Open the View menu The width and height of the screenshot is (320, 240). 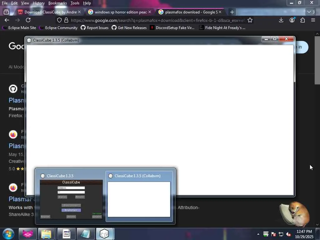(25, 3)
